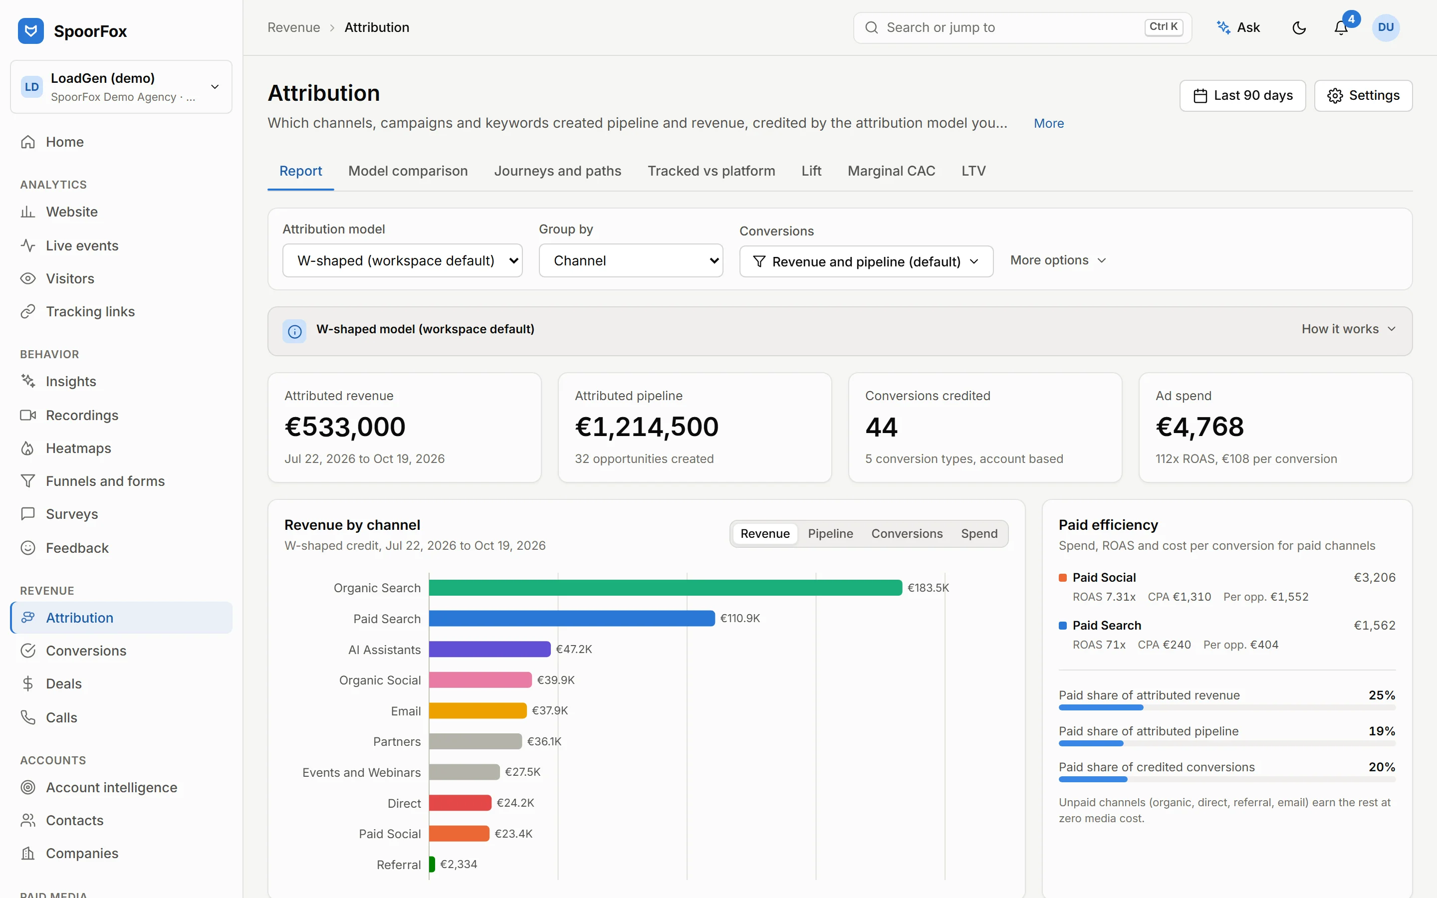Open Feedback in the sidebar
1437x898 pixels.
click(121, 548)
